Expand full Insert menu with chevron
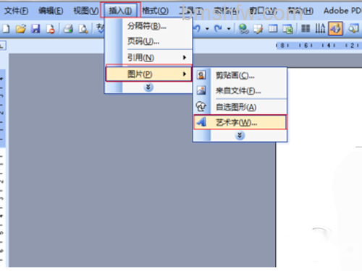 coord(148,87)
